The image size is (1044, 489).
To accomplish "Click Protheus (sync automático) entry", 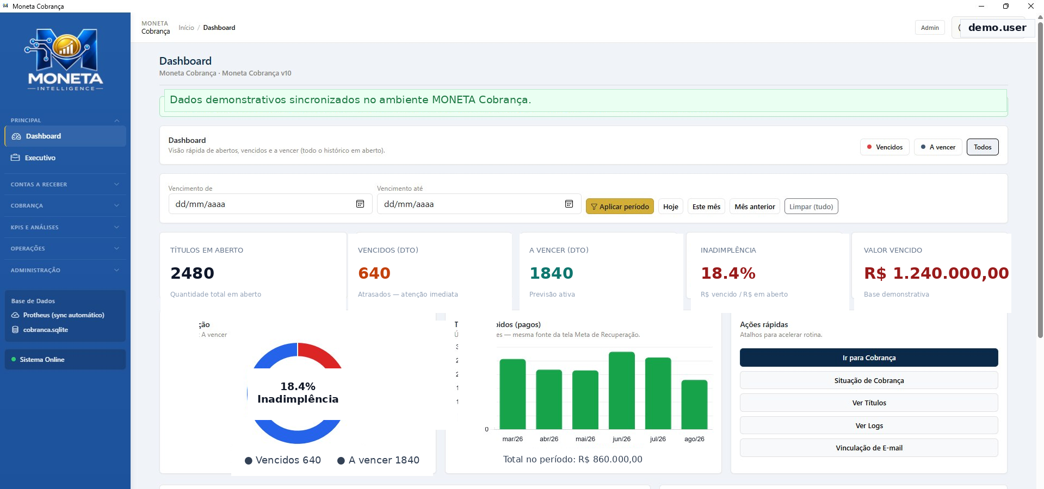I will click(64, 315).
